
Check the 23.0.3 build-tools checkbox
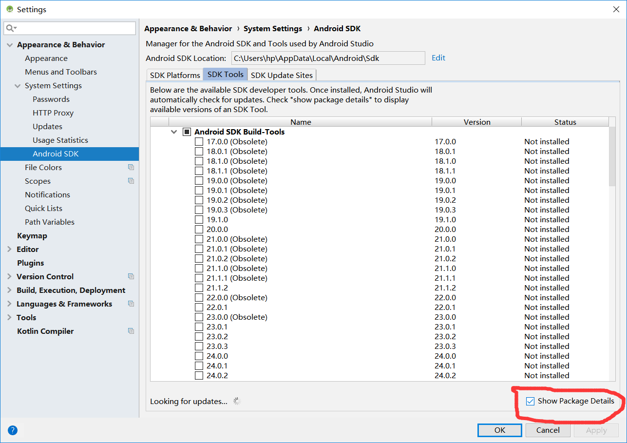(x=199, y=346)
